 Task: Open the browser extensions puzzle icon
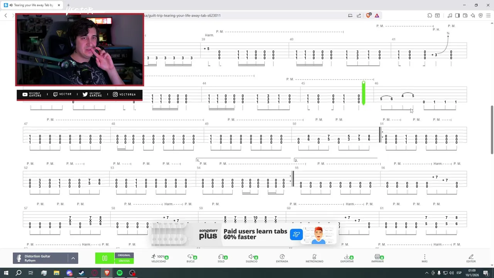pyautogui.click(x=430, y=15)
